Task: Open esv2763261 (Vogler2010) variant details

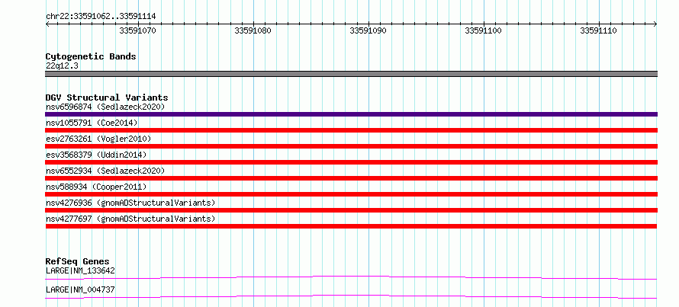Action: pos(98,139)
